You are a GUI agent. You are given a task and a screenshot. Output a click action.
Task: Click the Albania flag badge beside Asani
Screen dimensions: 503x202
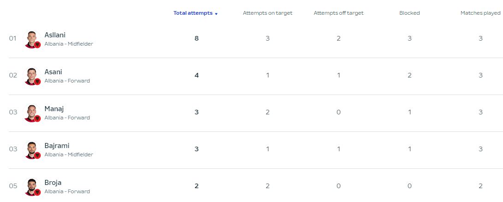tap(37, 82)
